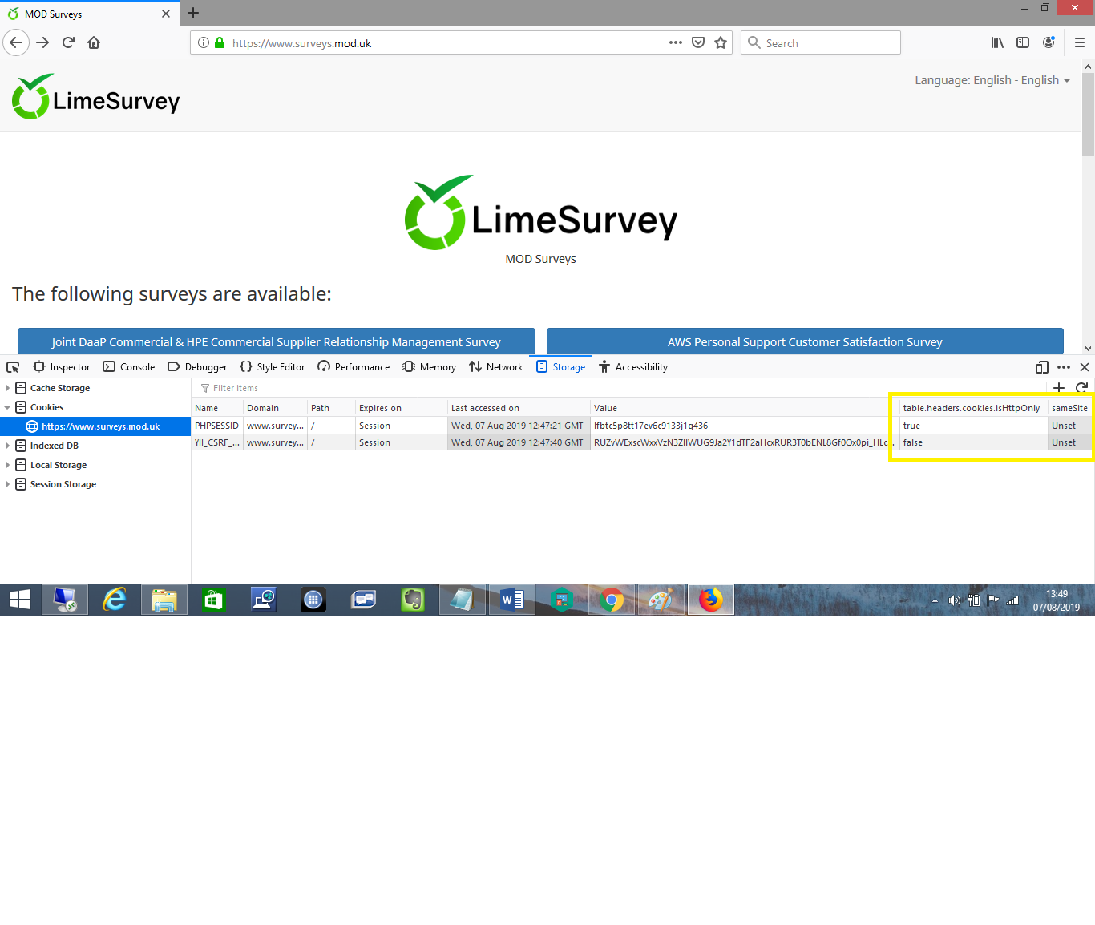This screenshot has height=925, width=1095.
Task: Reload the current page
Action: click(68, 42)
